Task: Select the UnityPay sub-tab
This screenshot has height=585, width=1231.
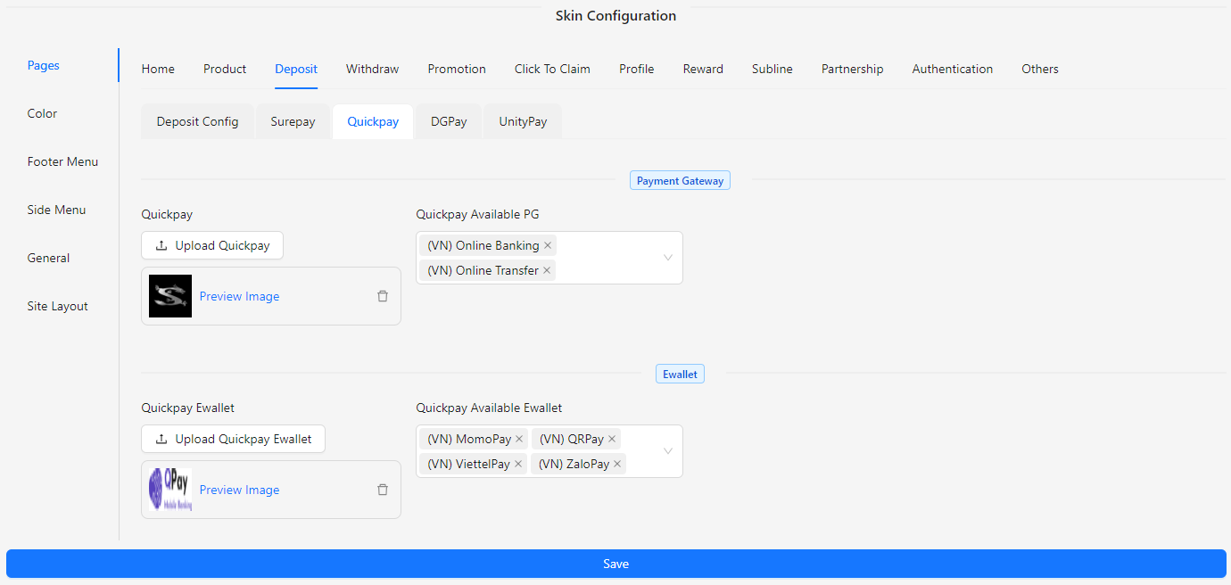Action: coord(522,121)
